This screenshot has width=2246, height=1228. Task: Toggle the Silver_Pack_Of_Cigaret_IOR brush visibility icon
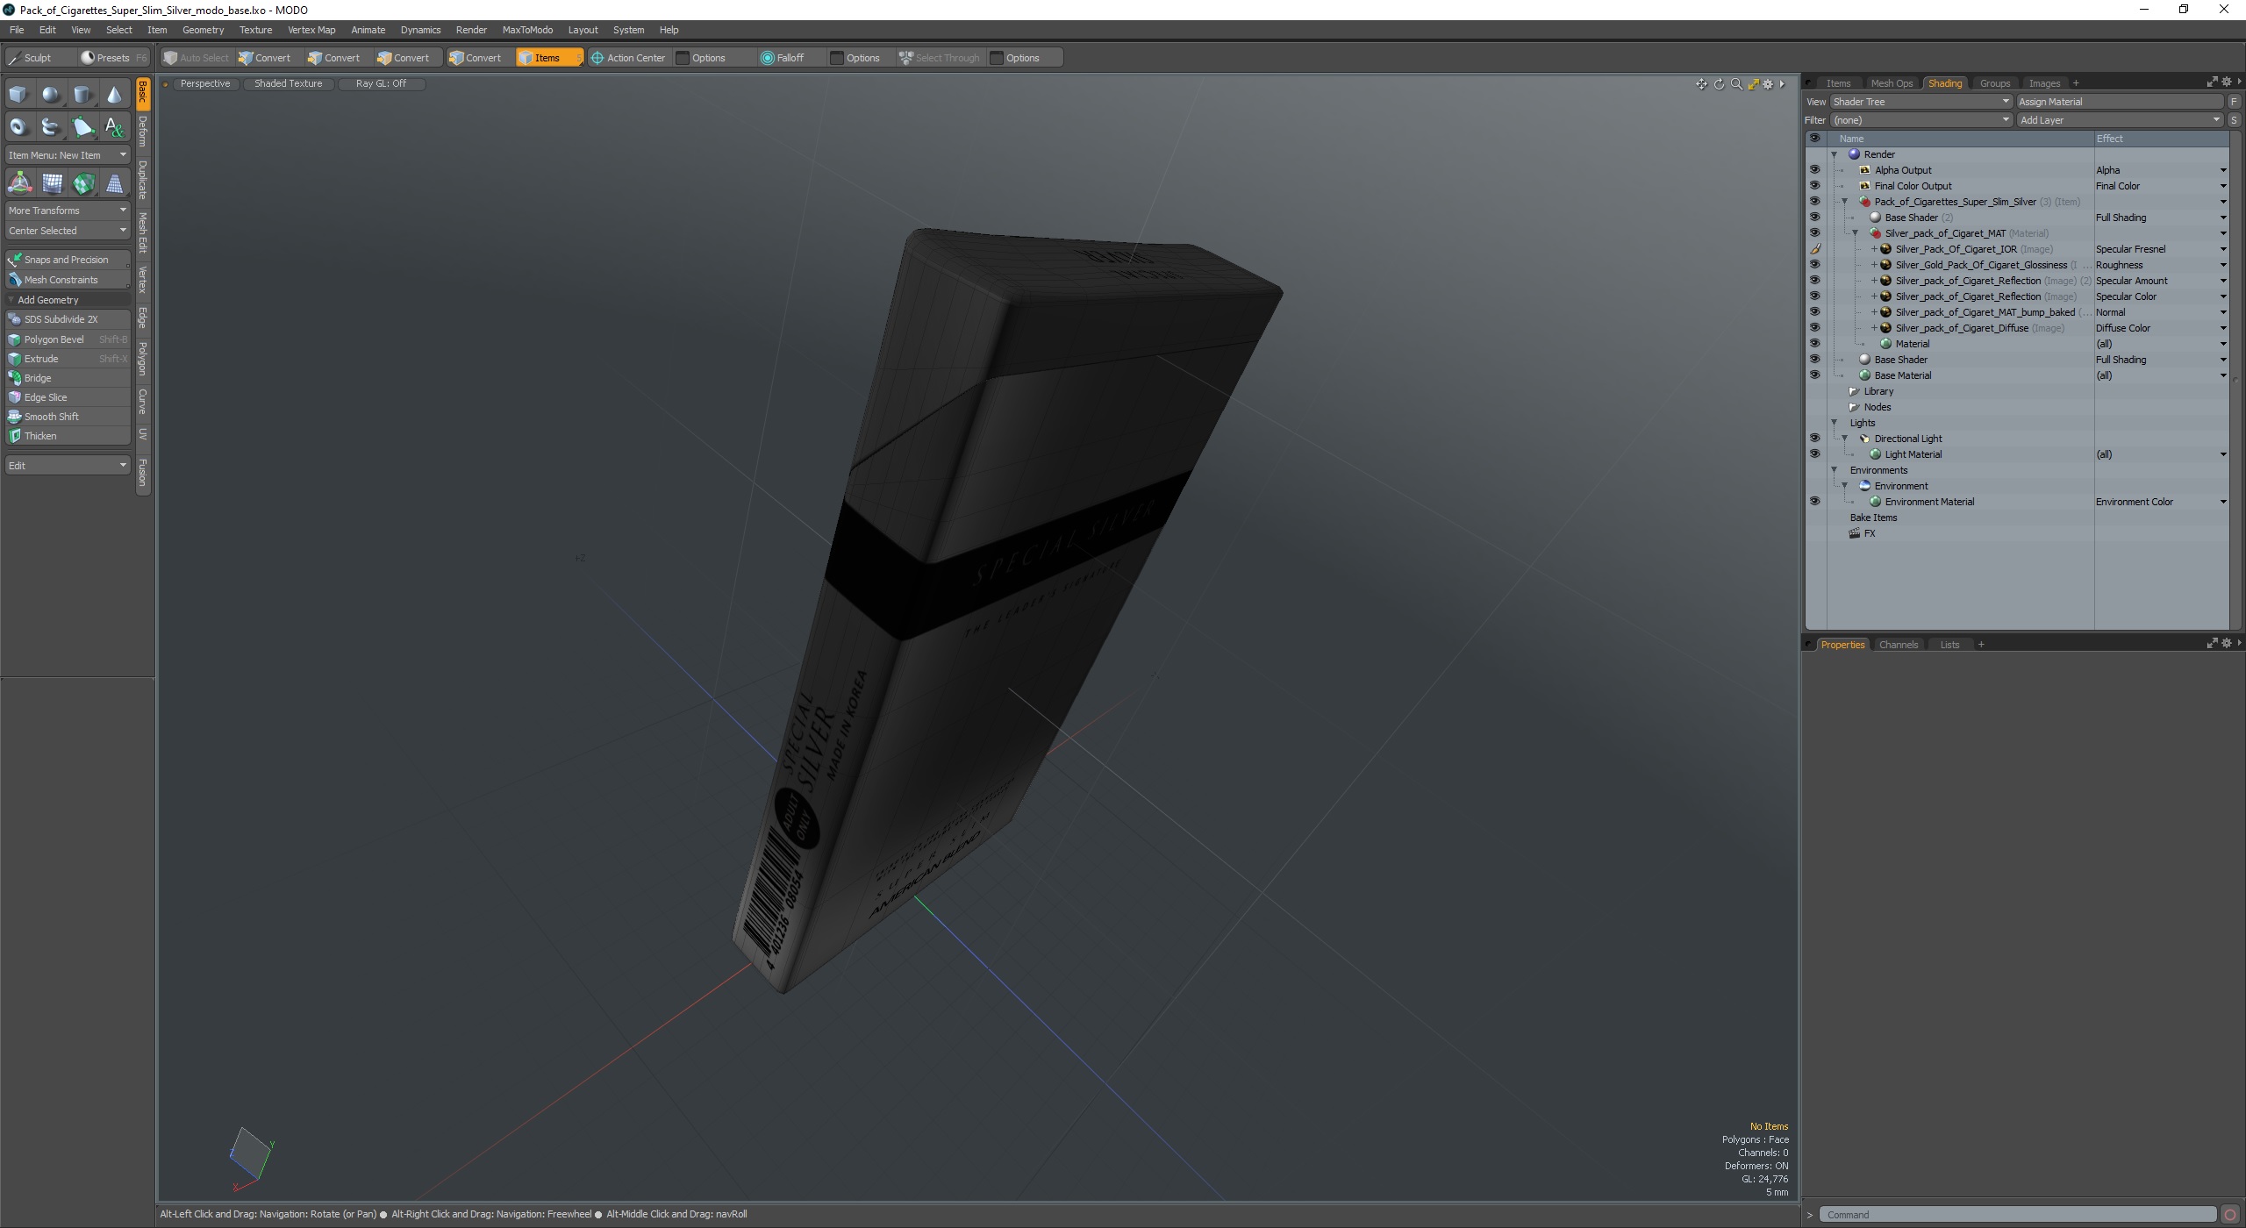[x=1814, y=249]
